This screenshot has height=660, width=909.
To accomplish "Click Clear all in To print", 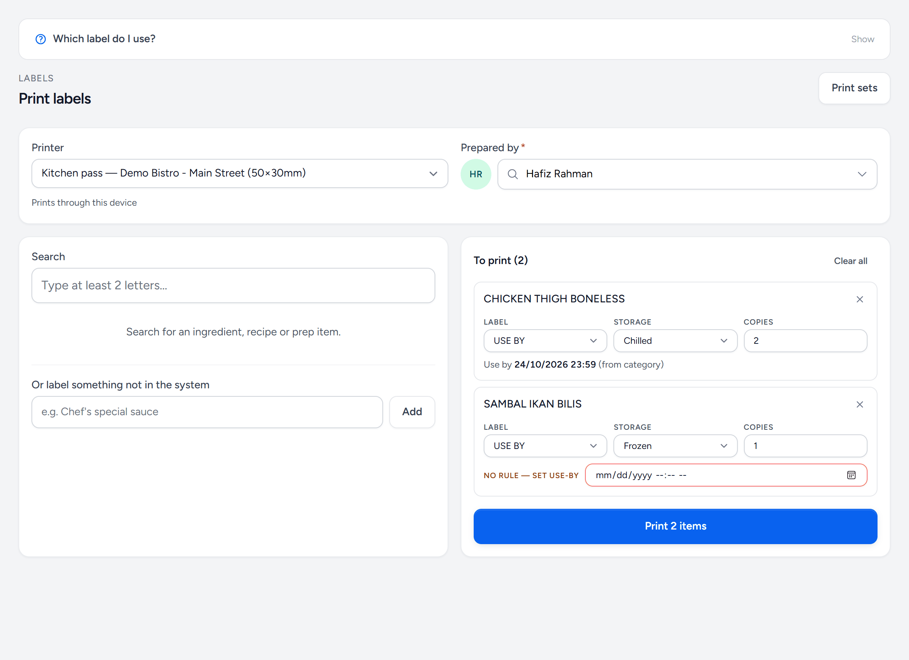I will pyautogui.click(x=851, y=261).
